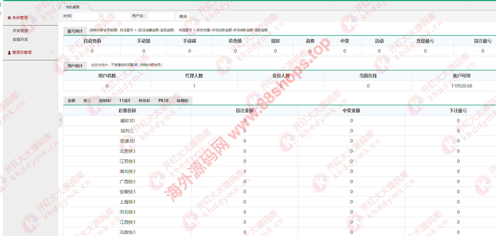
Task: Switch to the 我的桌面 tab
Action: coord(73,7)
